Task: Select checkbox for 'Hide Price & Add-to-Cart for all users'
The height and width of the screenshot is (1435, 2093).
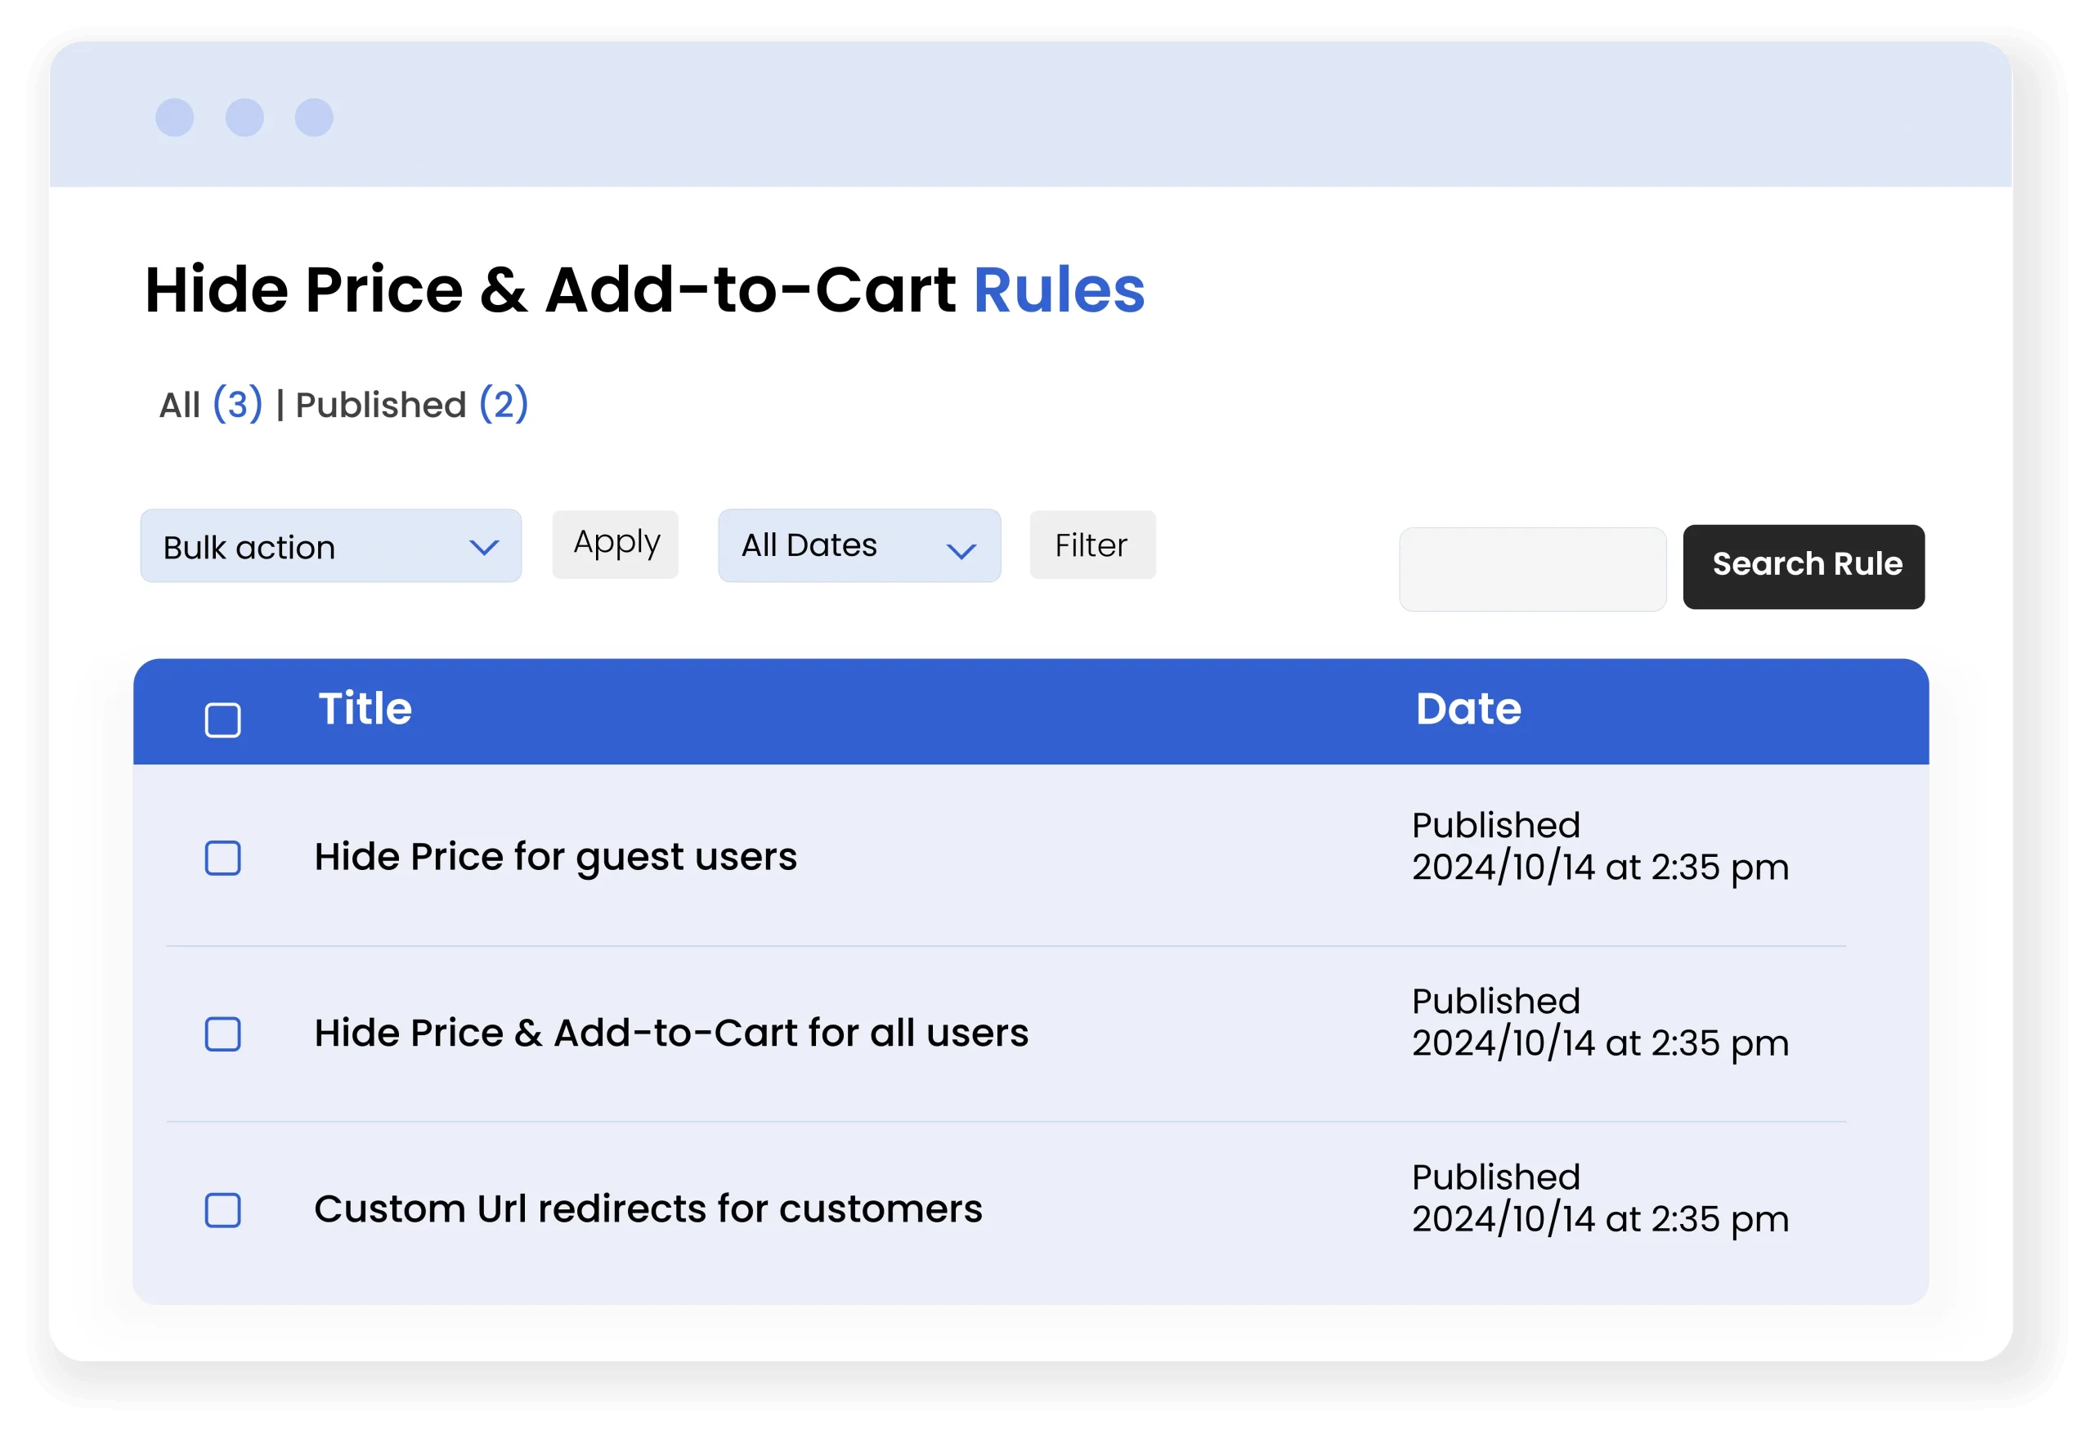Action: pos(222,1034)
